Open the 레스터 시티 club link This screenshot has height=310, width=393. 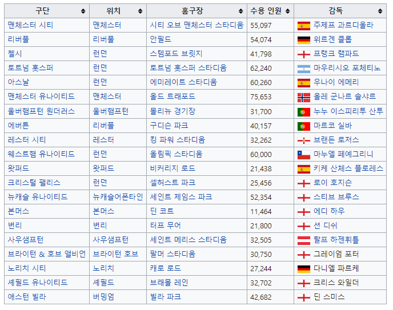pos(27,140)
